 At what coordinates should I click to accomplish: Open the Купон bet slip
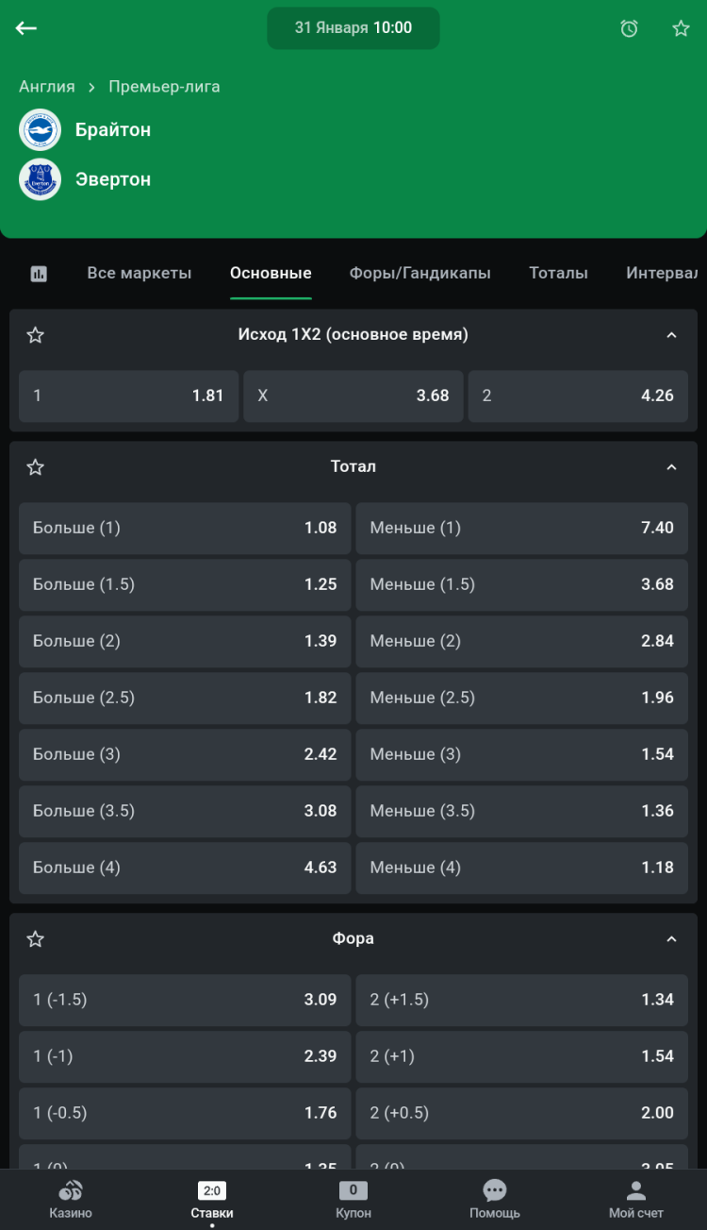point(353,1200)
